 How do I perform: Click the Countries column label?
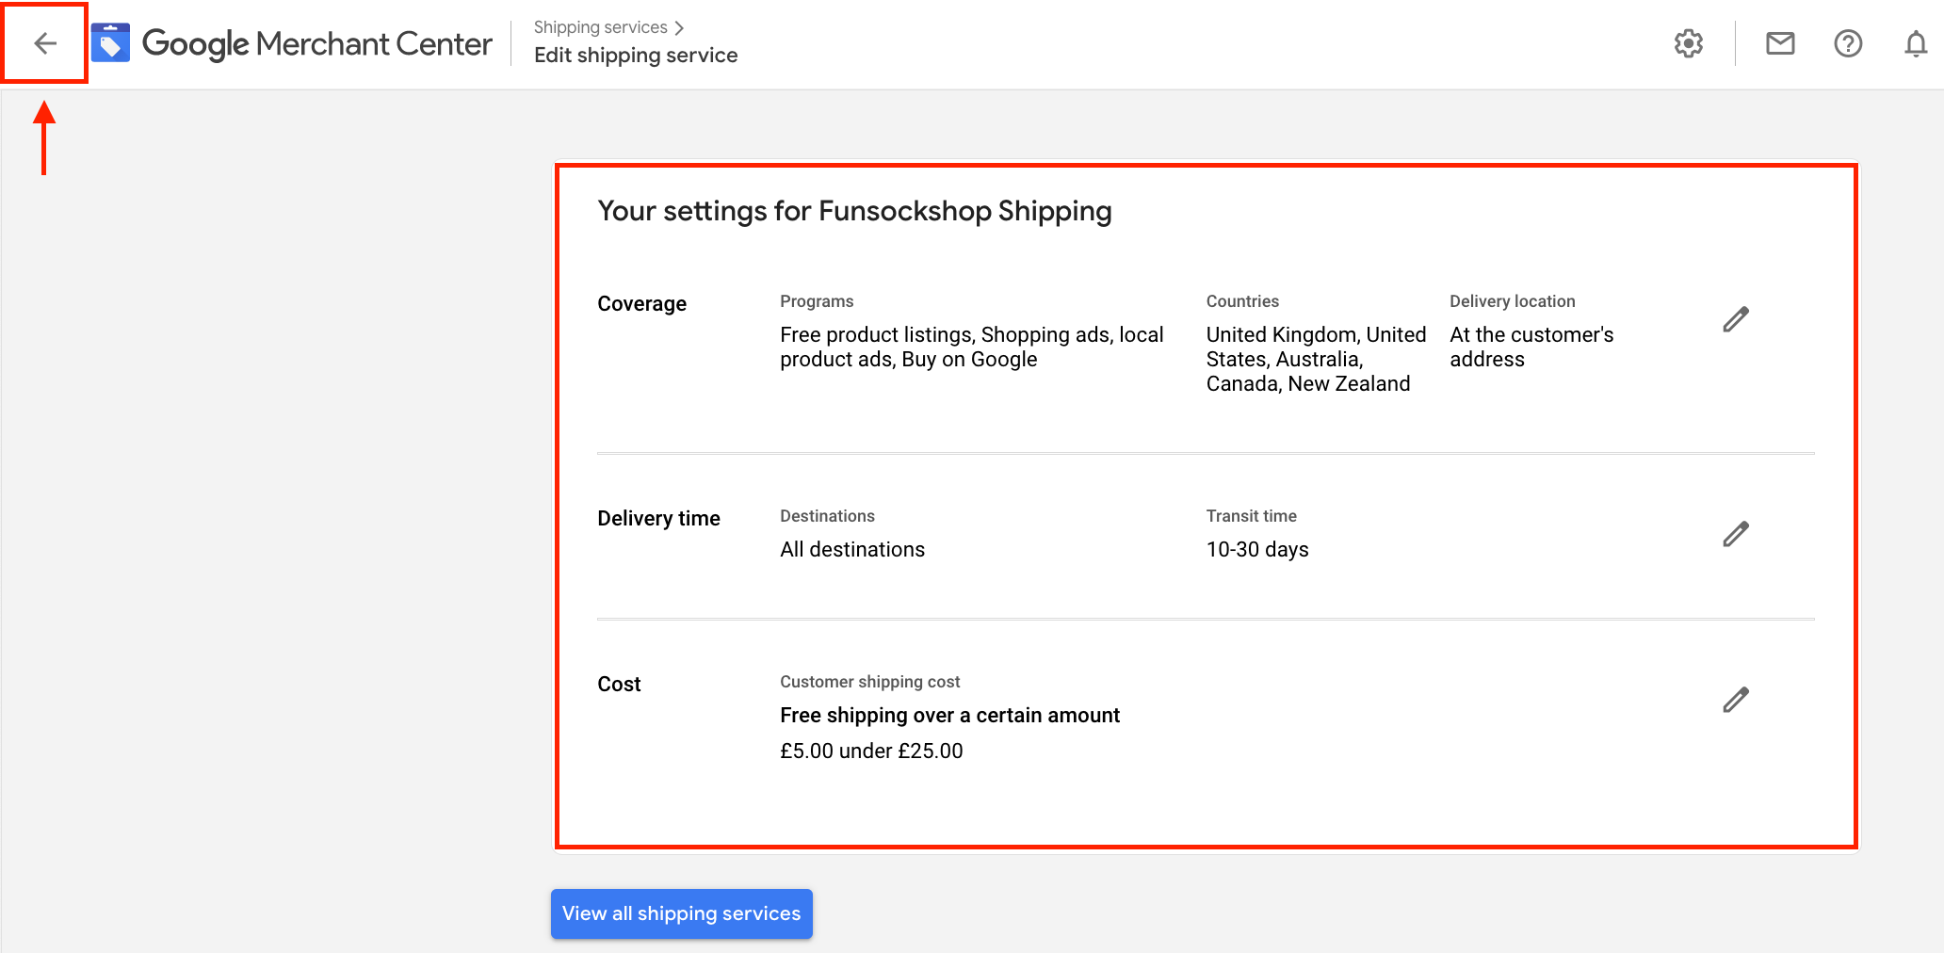point(1242,301)
